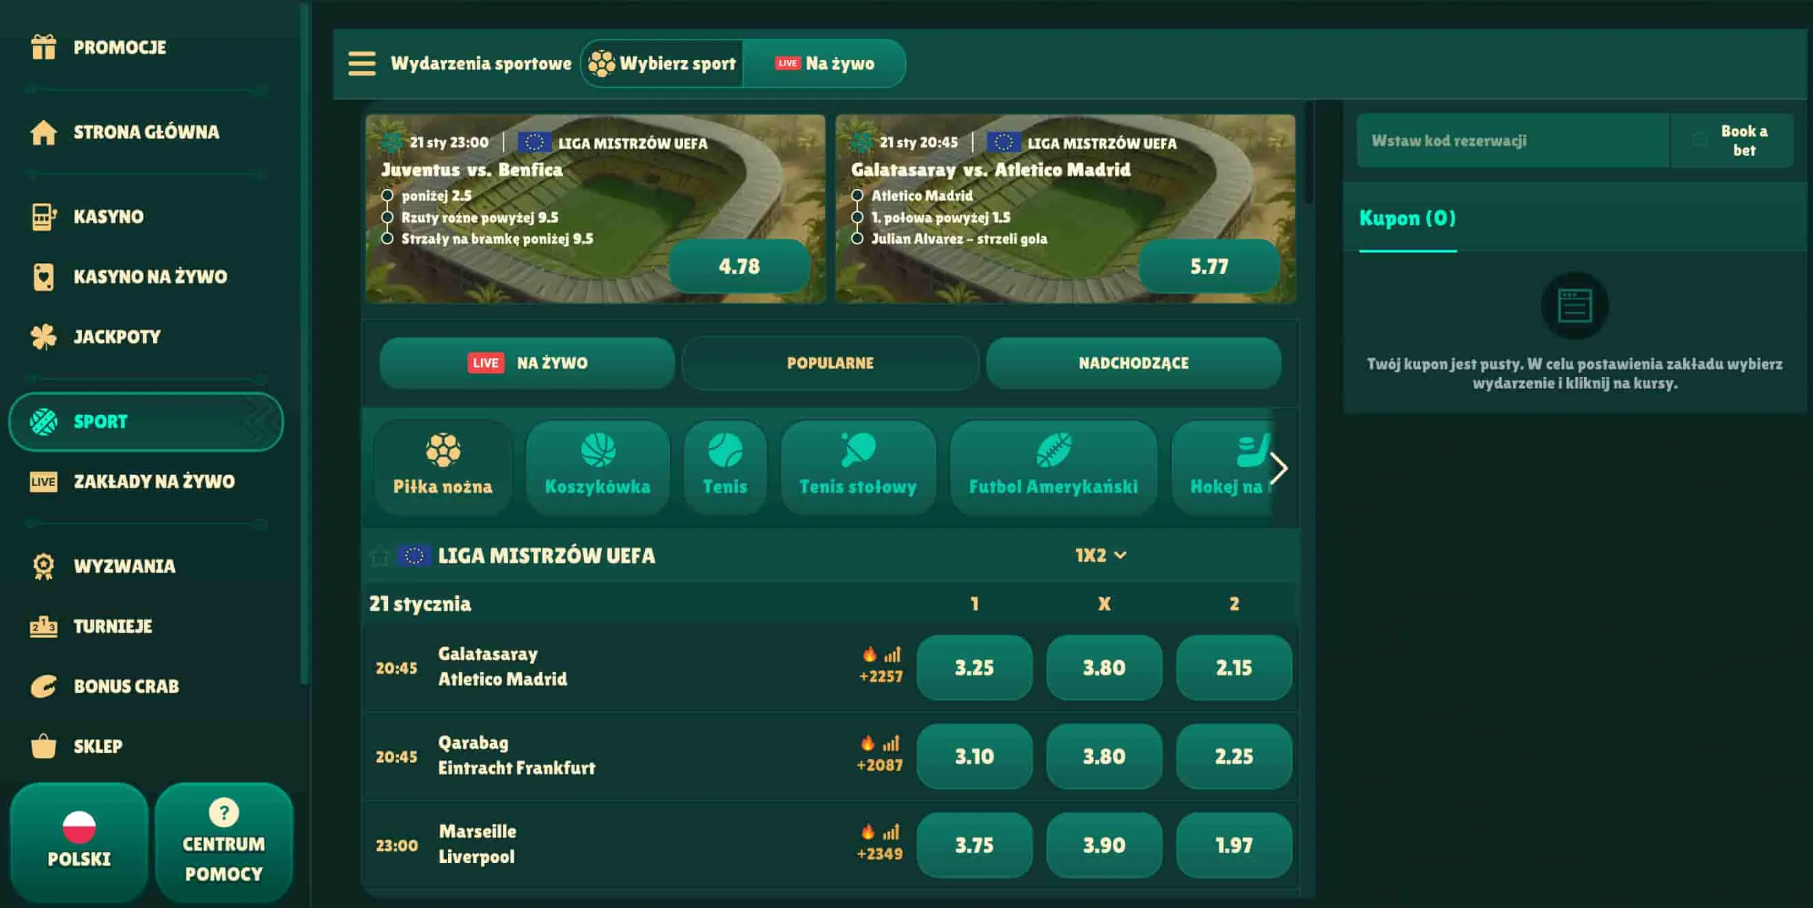
Task: Pick the Tenis stołowy paddle icon
Action: coord(858,450)
